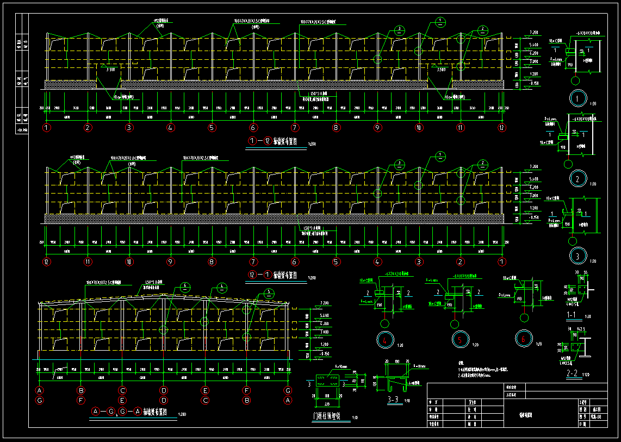The image size is (621, 442).
Task: Select upper axis bubble A at bottom left
Action: point(40,390)
